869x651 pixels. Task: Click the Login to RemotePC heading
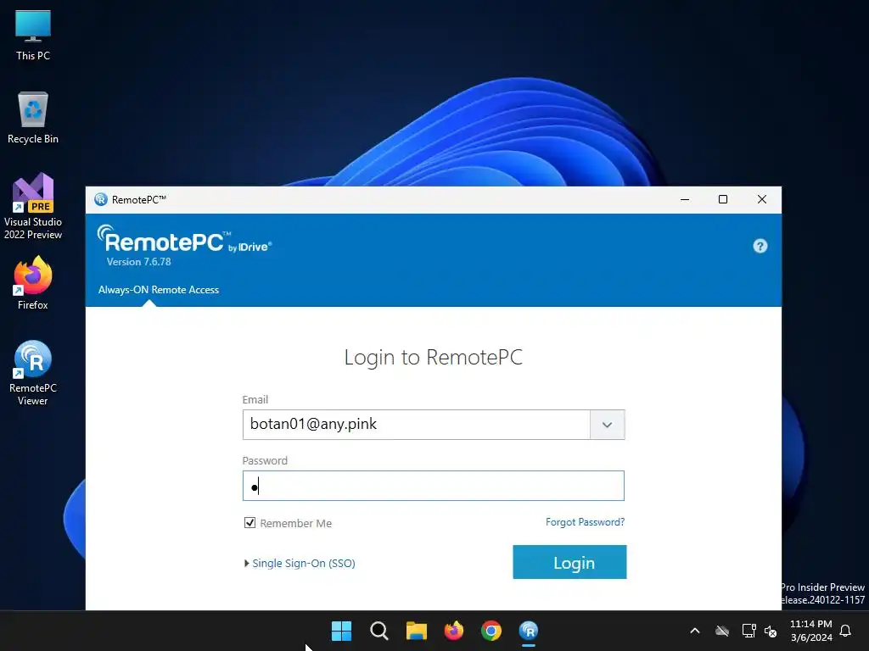click(x=434, y=357)
